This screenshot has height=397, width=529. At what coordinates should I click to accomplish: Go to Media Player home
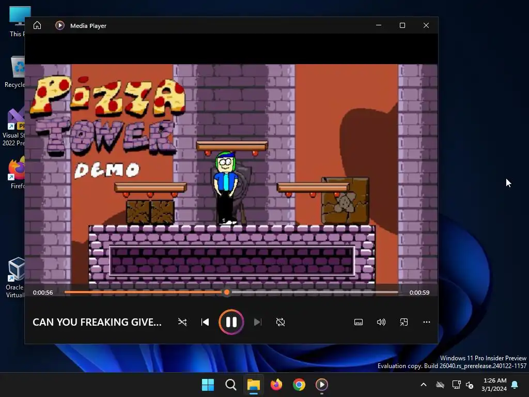click(37, 26)
